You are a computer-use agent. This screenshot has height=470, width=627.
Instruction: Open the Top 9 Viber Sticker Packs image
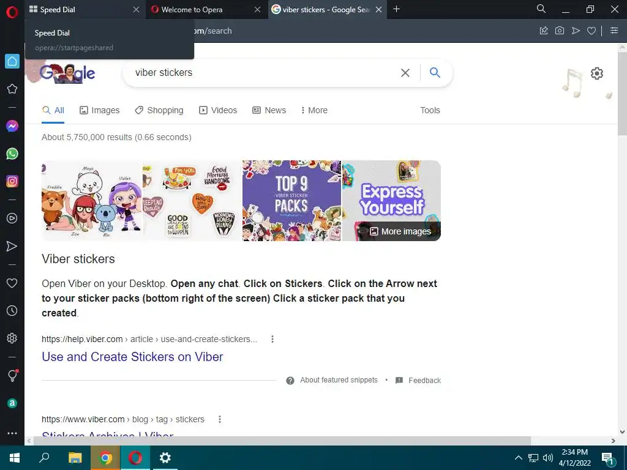point(292,201)
